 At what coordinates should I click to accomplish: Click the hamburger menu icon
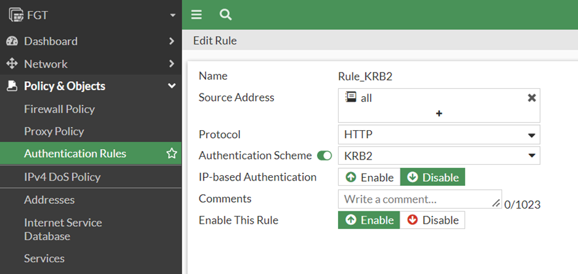click(196, 14)
